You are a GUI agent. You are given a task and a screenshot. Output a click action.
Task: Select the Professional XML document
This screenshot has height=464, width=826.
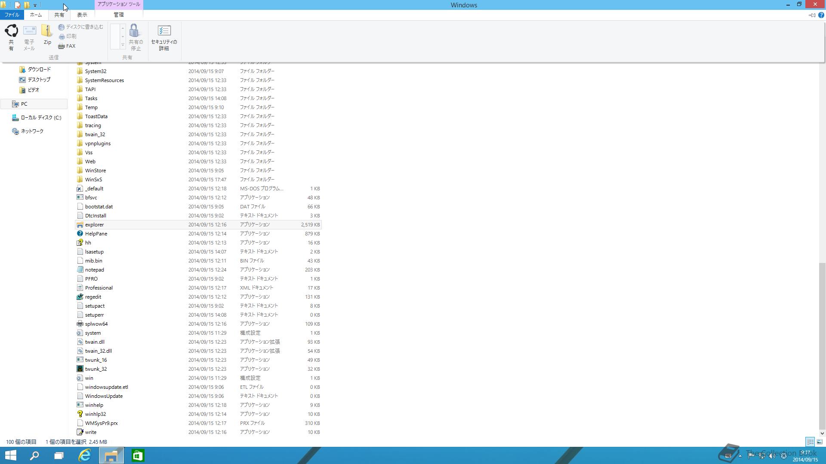(198, 288)
